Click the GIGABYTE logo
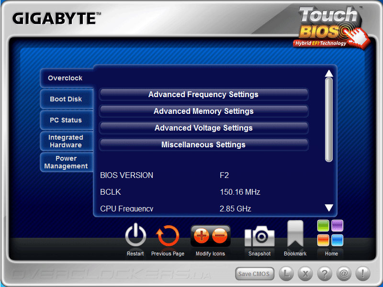Image resolution: width=383 pixels, height=287 pixels. tap(56, 19)
